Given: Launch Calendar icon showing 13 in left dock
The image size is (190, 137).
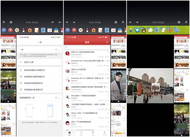Looking at the screenshot, I should pyautogui.click(x=49, y=30).
